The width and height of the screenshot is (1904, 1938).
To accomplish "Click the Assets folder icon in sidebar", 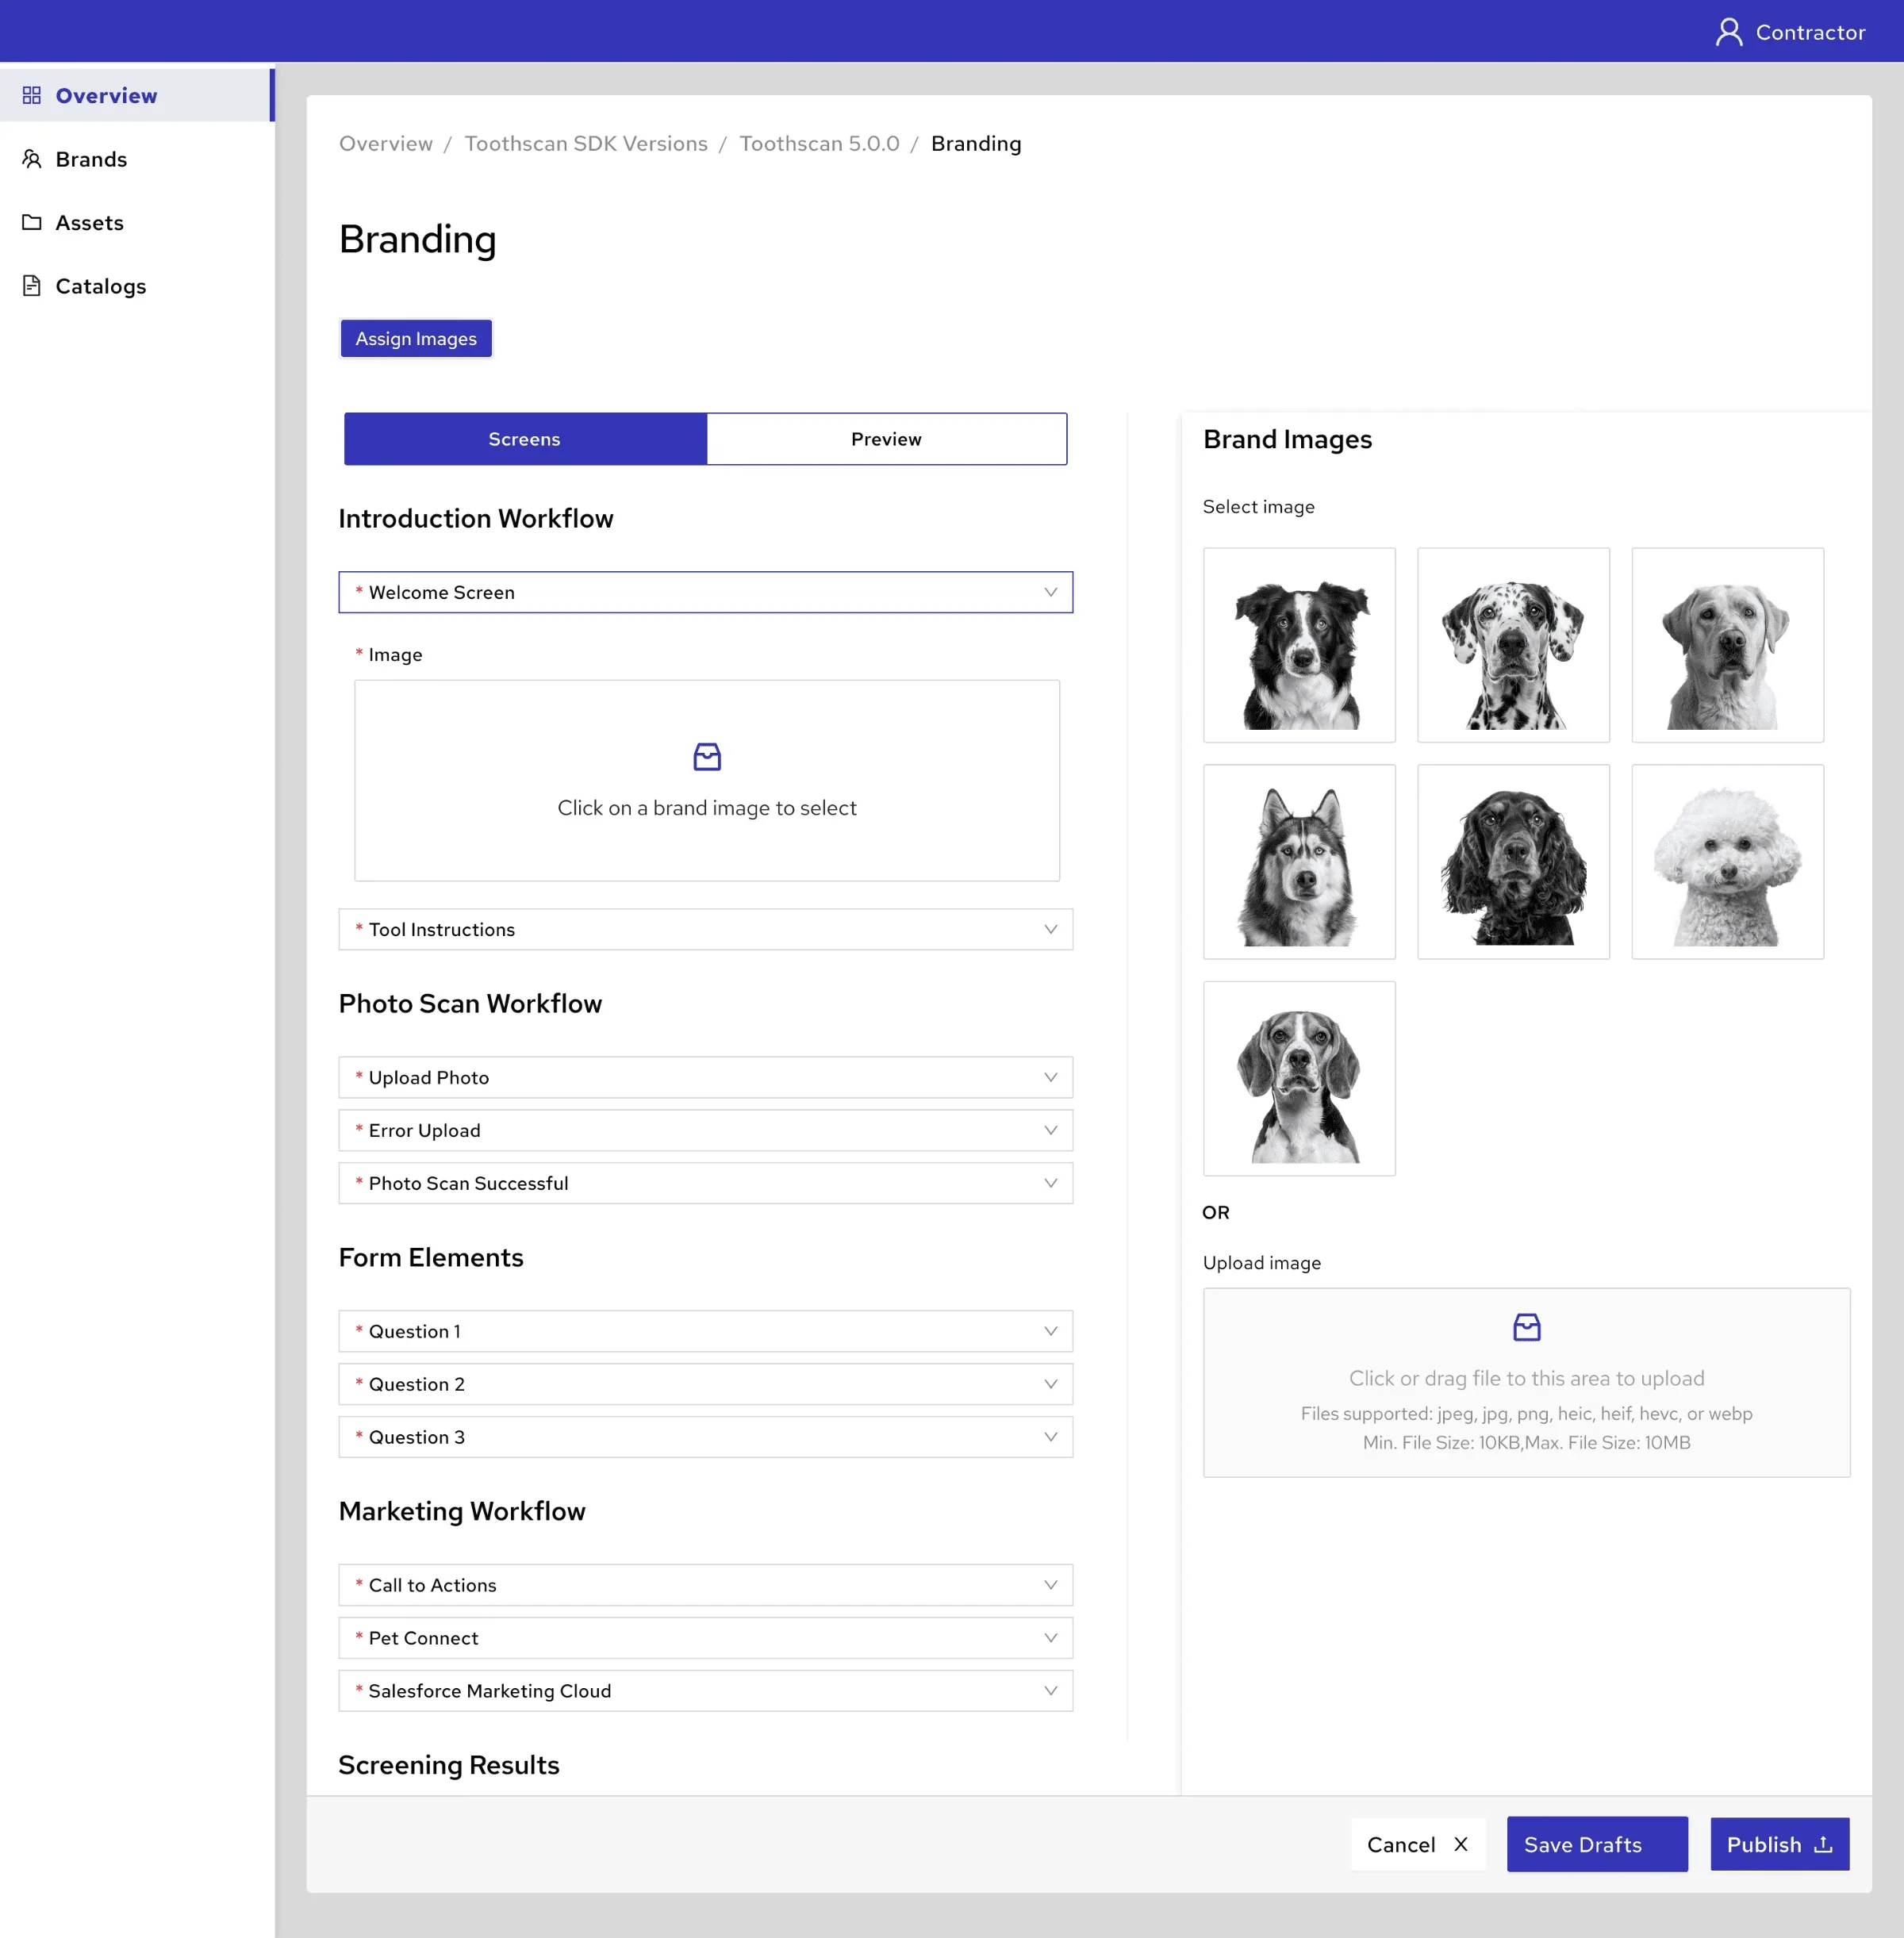I will tap(32, 222).
